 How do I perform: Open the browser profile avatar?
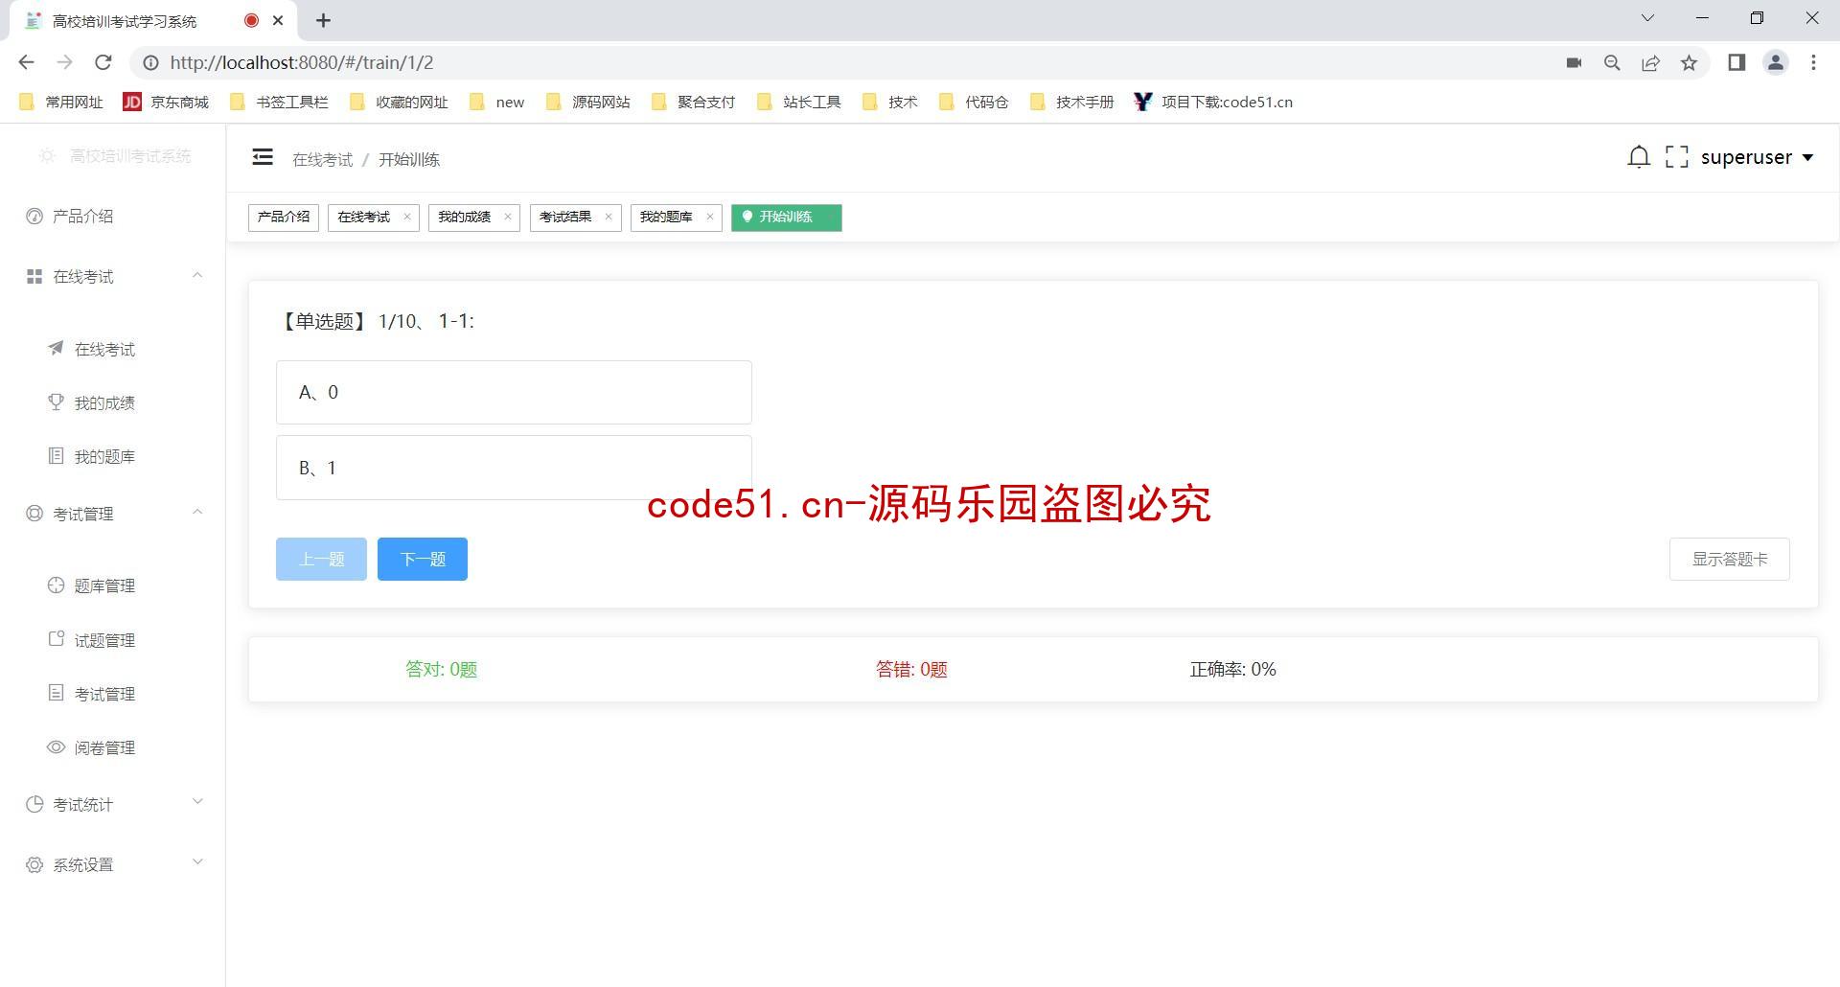pos(1776,62)
